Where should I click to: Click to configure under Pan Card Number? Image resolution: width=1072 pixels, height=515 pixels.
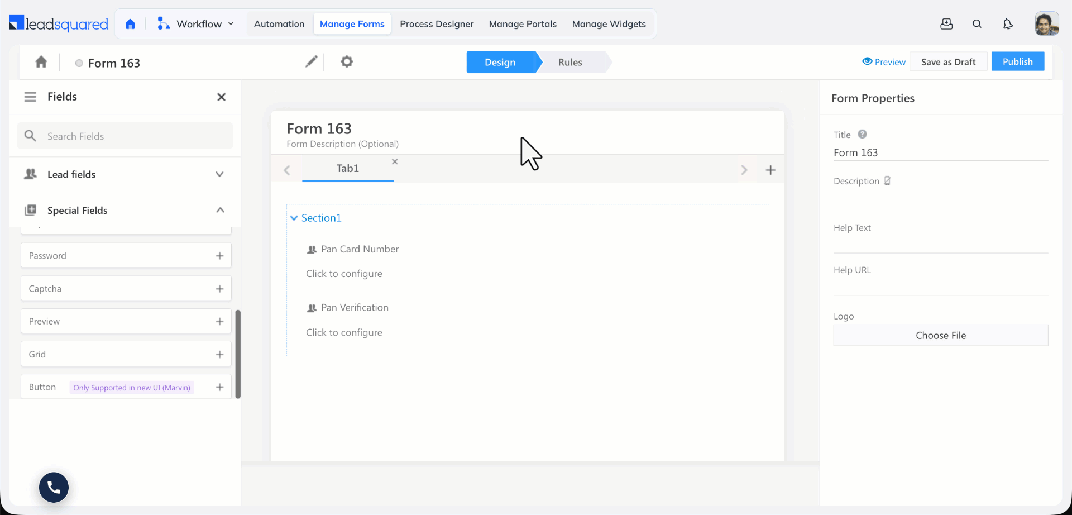click(x=344, y=274)
